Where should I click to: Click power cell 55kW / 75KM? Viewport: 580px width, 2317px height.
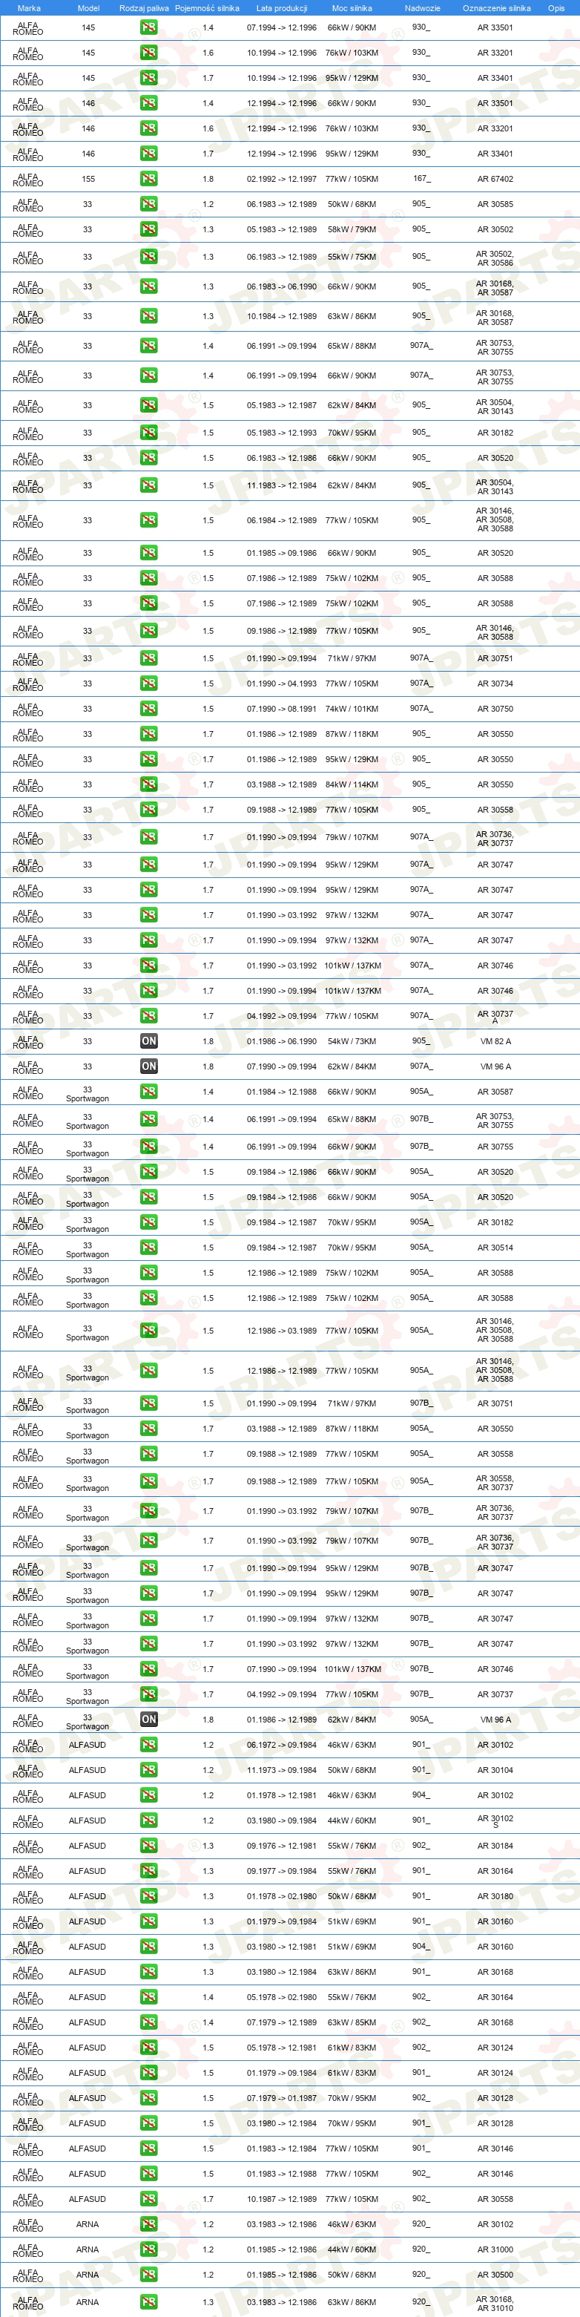pyautogui.click(x=352, y=258)
